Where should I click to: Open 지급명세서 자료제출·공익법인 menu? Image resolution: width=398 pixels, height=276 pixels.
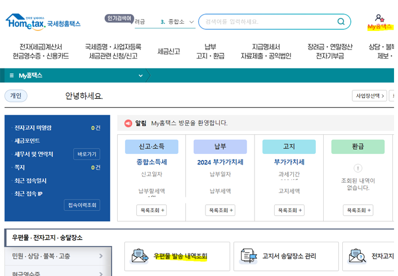click(x=266, y=52)
